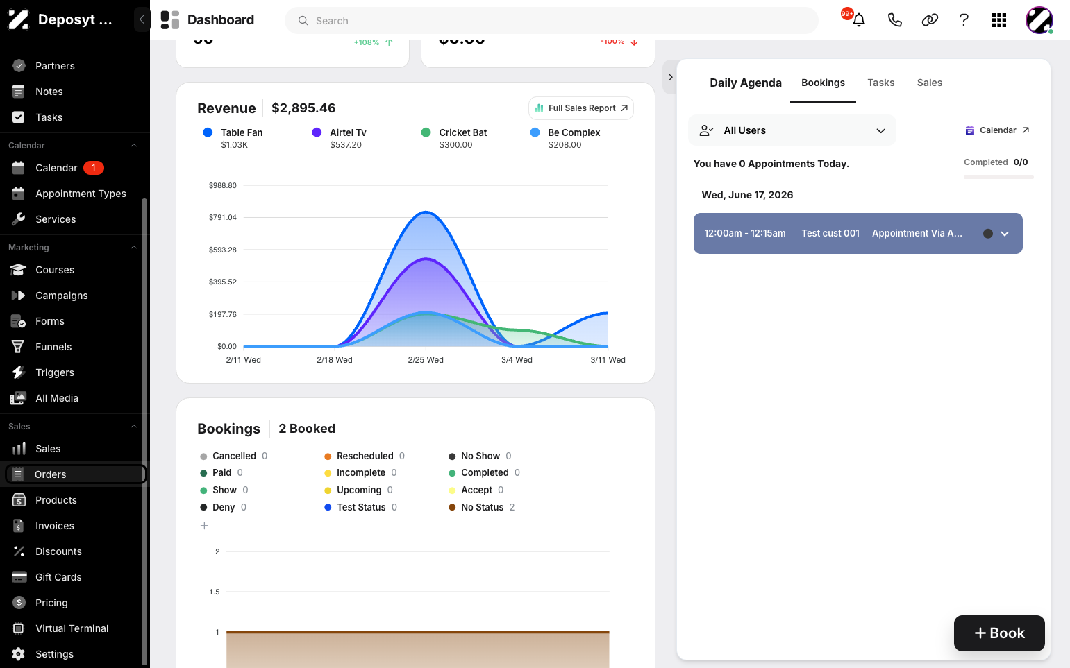Click the Full Sales Report button
The width and height of the screenshot is (1070, 668).
click(x=581, y=108)
